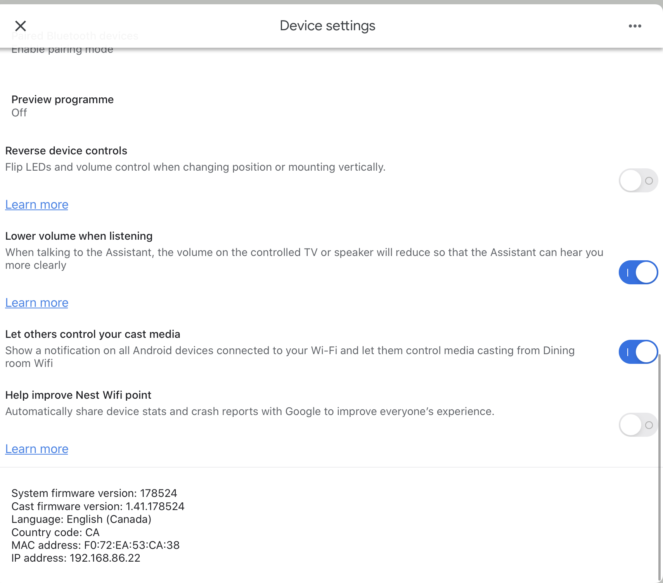The image size is (663, 583).
Task: Toggle Reverse device controls switch
Action: [638, 181]
